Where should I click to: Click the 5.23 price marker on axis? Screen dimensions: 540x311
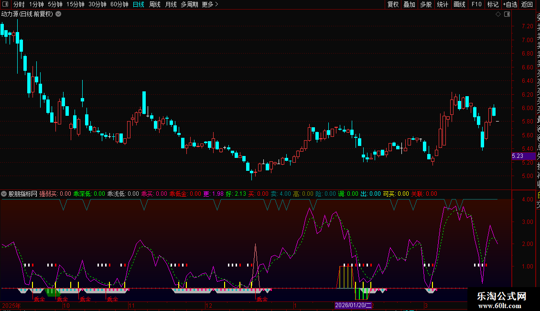[518, 156]
